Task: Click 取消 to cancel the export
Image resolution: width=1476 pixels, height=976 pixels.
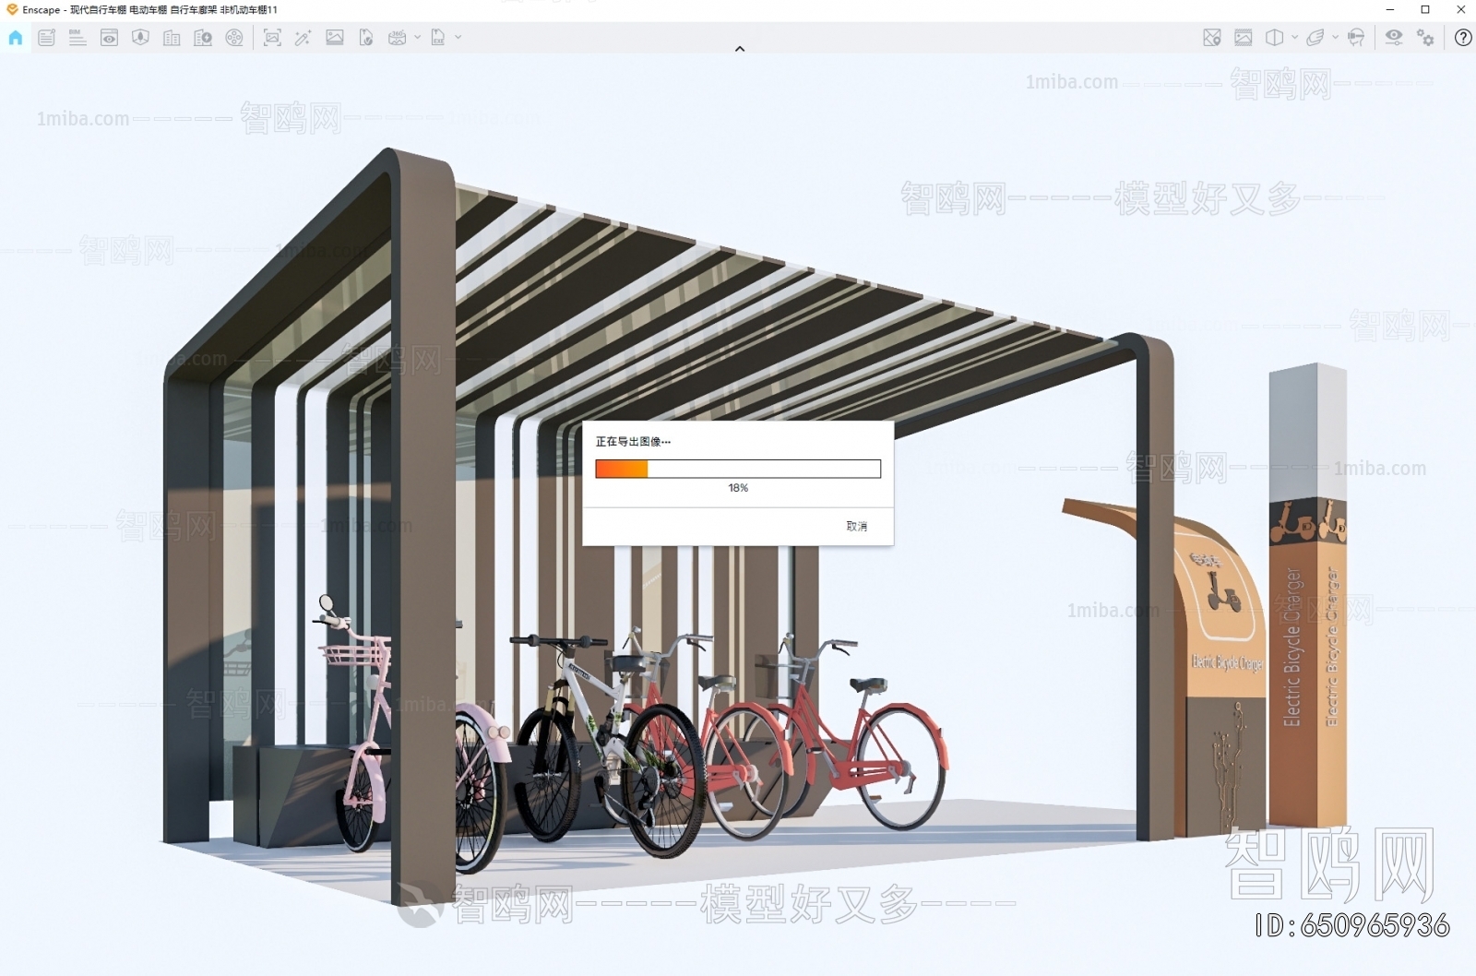Action: 856,526
